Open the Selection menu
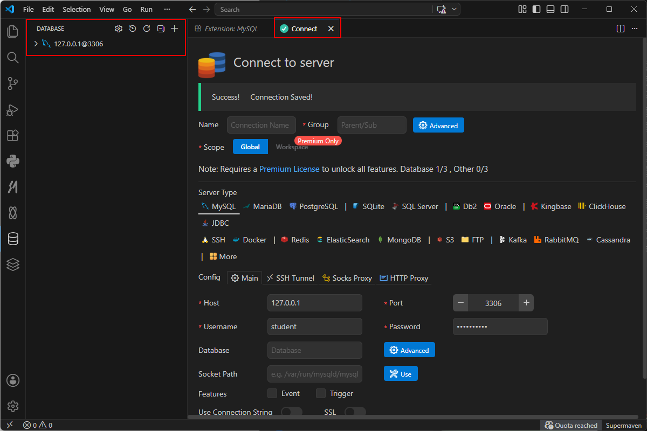Viewport: 647px width, 431px height. point(77,9)
